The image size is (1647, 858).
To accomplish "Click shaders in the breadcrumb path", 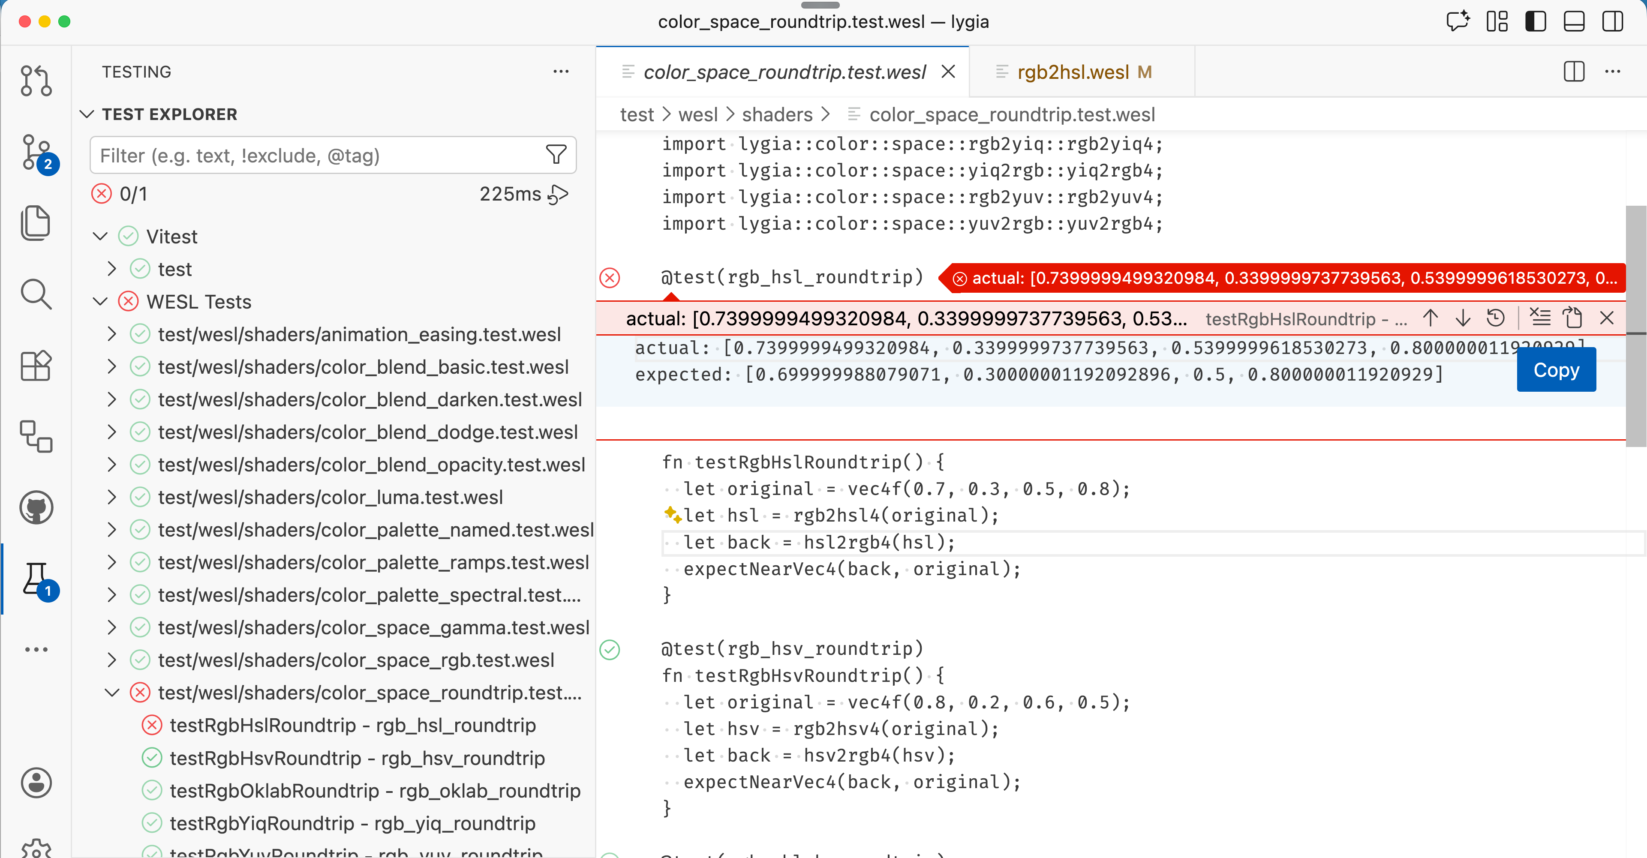I will tap(777, 114).
